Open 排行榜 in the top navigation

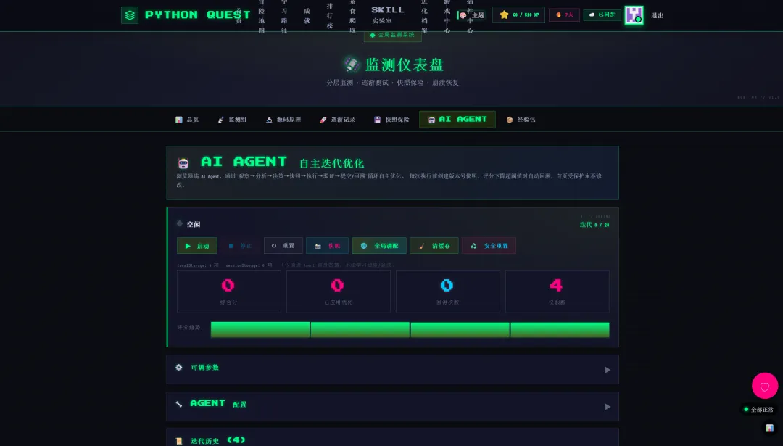pos(330,15)
